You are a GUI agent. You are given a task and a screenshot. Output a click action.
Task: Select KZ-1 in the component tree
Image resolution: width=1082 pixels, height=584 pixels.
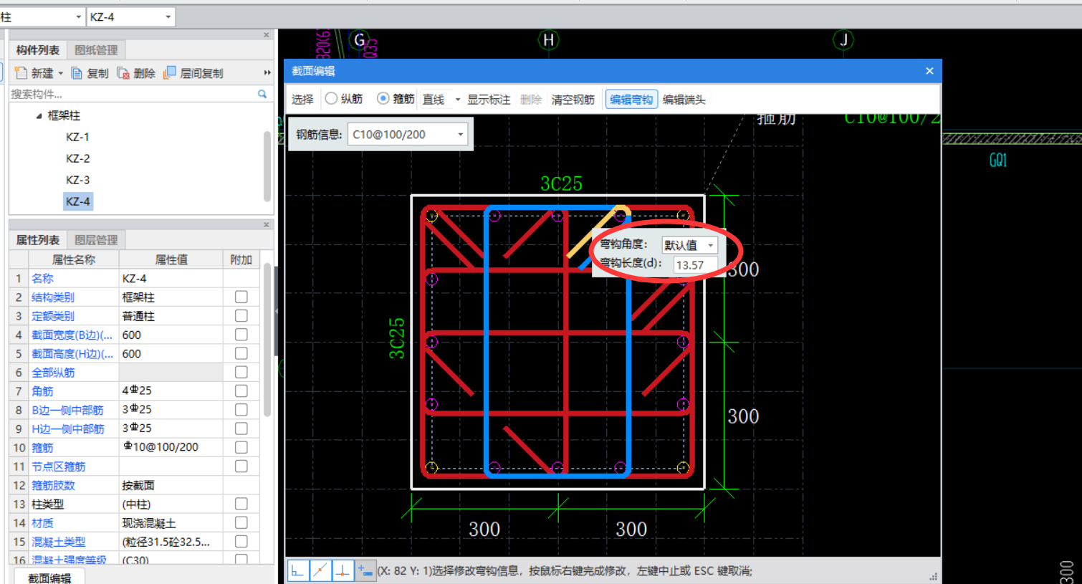pyautogui.click(x=77, y=137)
